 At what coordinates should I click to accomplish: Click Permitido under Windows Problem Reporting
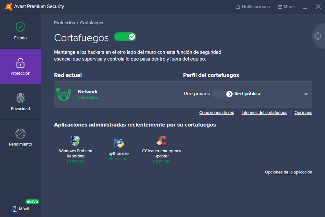click(76, 161)
